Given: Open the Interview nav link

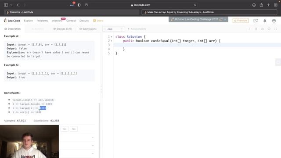Looking at the screenshot, I should pos(57,21).
